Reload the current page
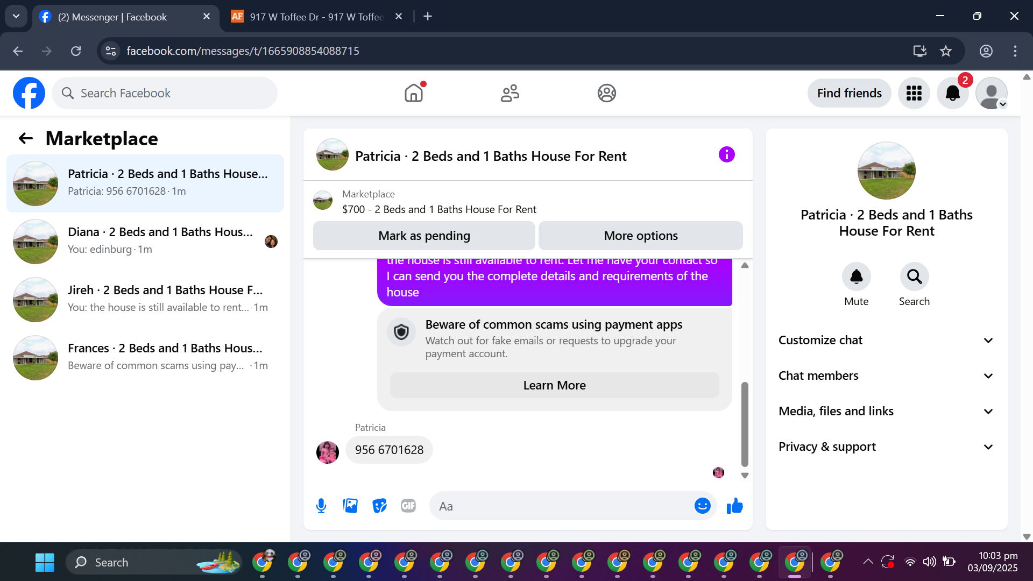This screenshot has height=581, width=1033. (76, 51)
